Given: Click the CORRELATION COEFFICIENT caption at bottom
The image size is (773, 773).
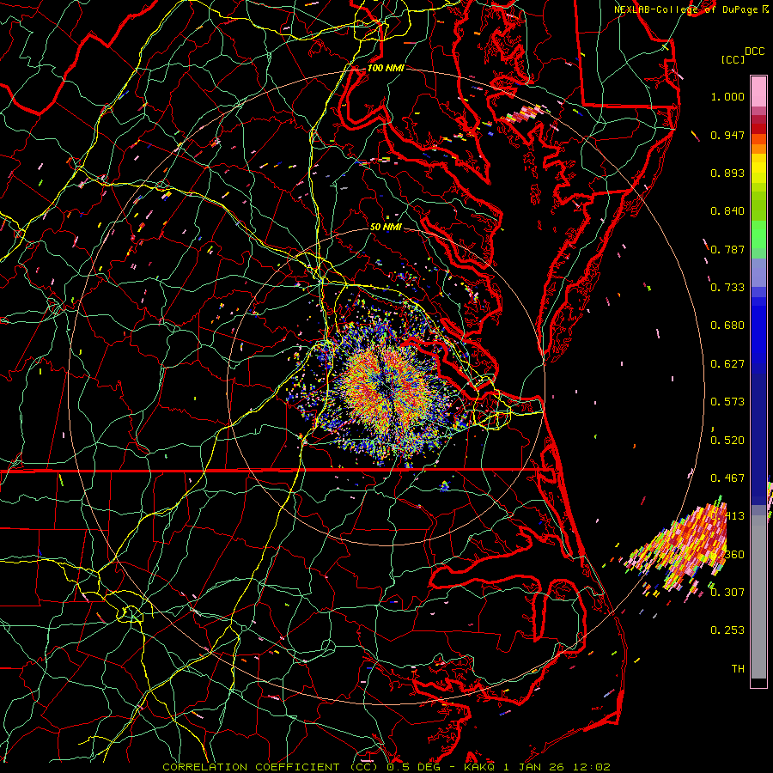Looking at the screenshot, I should [x=386, y=767].
